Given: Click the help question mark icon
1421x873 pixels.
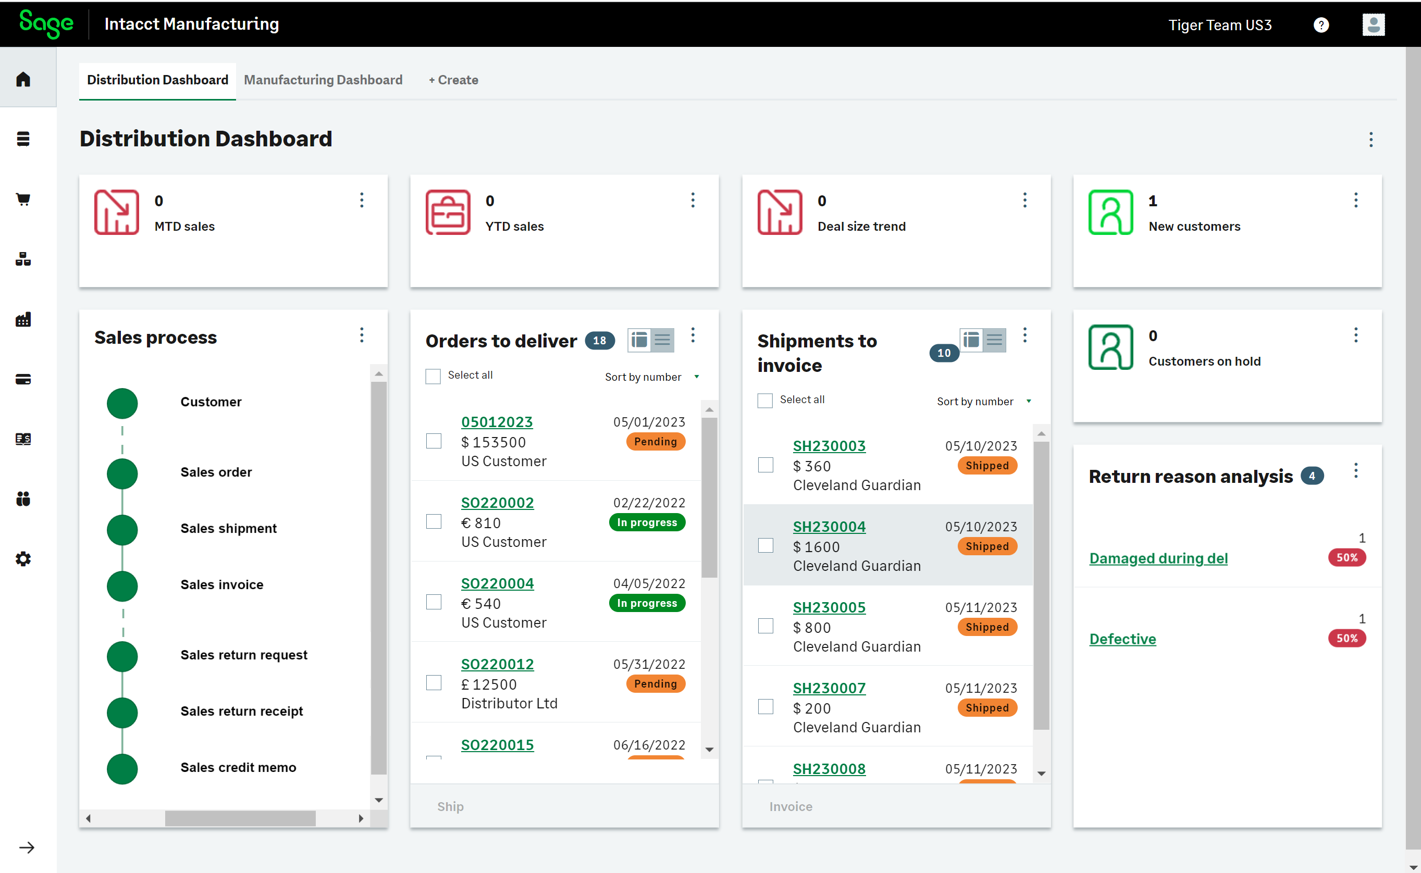Looking at the screenshot, I should (x=1321, y=24).
